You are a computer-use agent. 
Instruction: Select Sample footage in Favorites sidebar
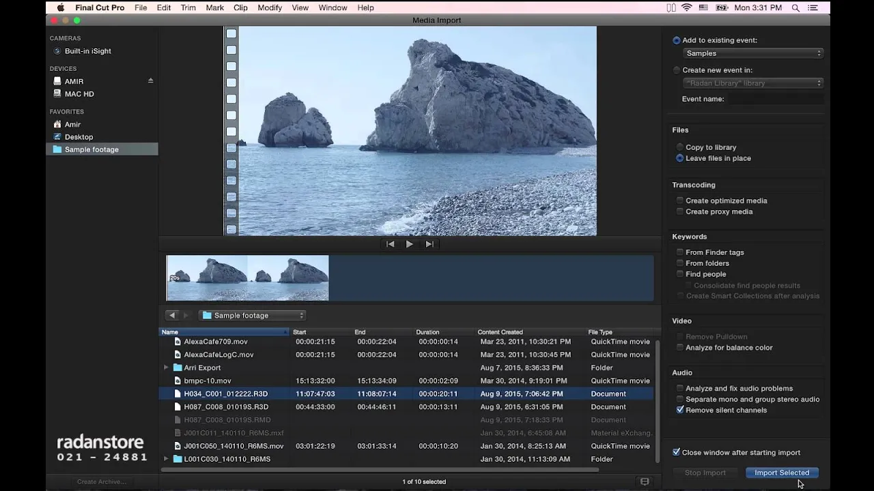[x=102, y=149]
